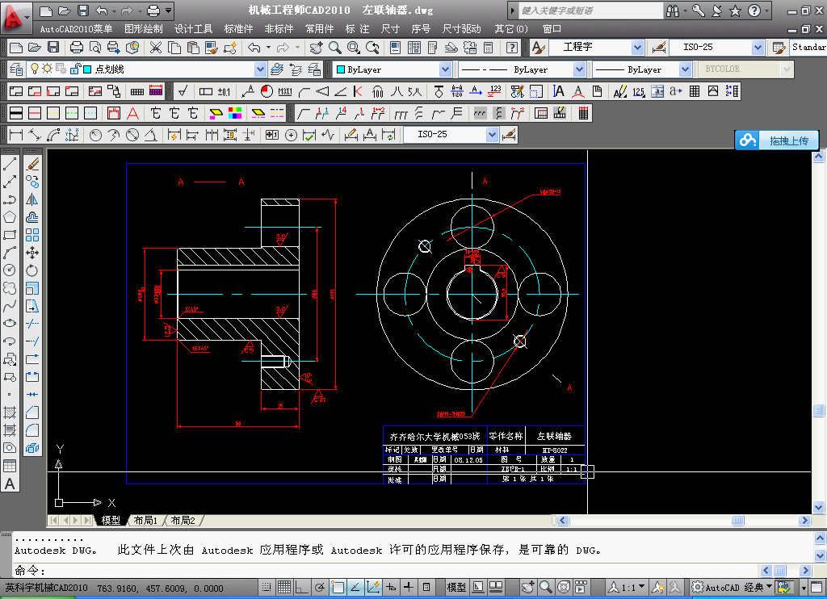Viewport: 827px width, 599px height.
Task: Click the 拖拽上传 upload button
Action: click(x=777, y=140)
